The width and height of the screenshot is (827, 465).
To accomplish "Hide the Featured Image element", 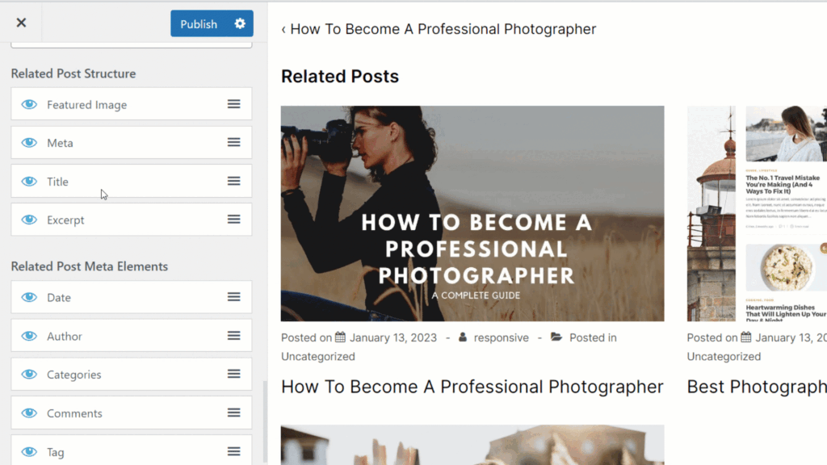I will pyautogui.click(x=29, y=104).
